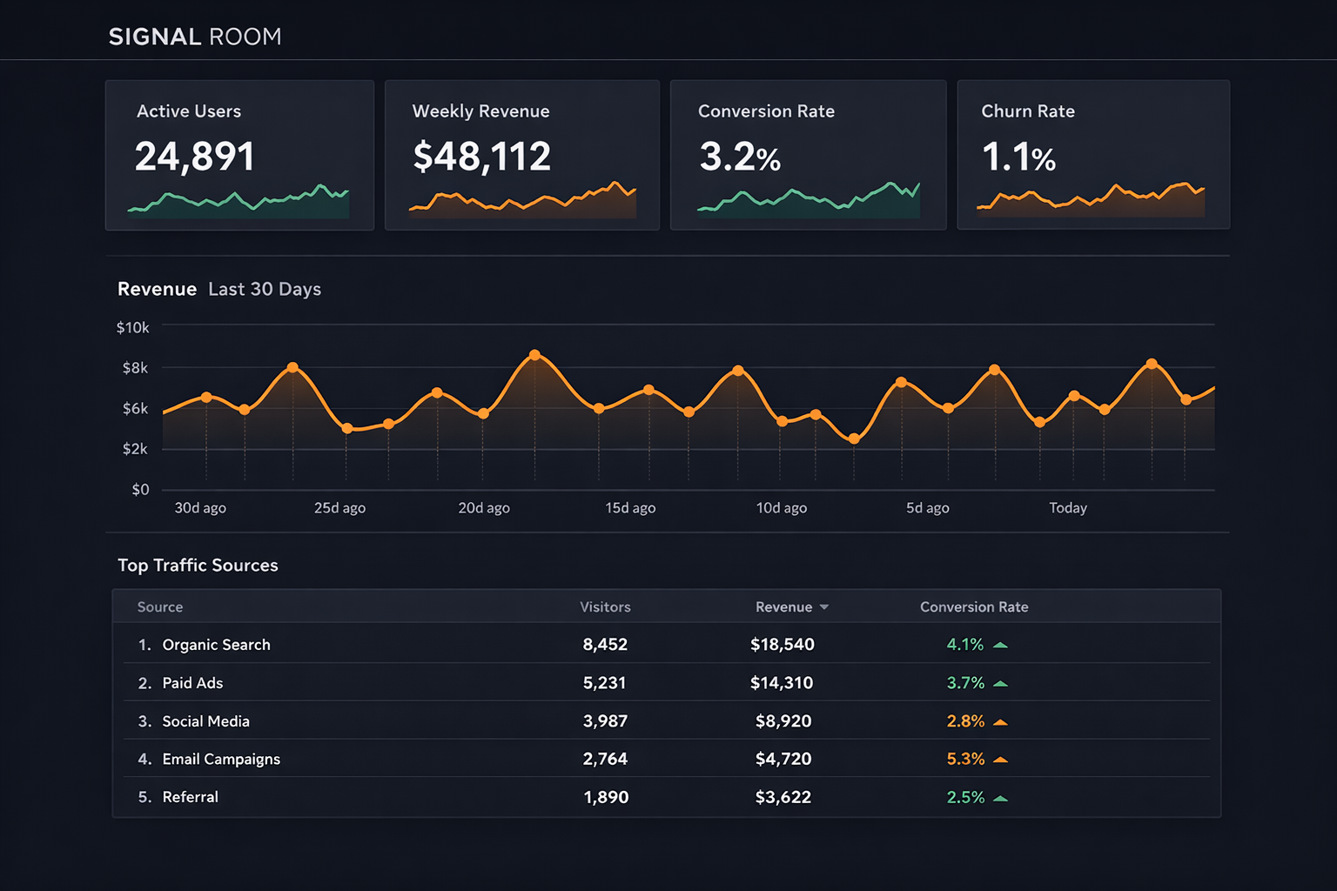
Task: Open the Last 30 Days range selector
Action: click(265, 289)
